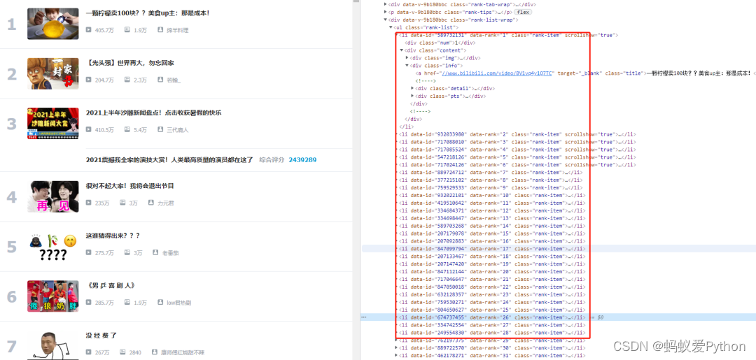Viewport: 756px width, 360px height.
Task: Select the div class num row
Action: pyautogui.click(x=441, y=43)
